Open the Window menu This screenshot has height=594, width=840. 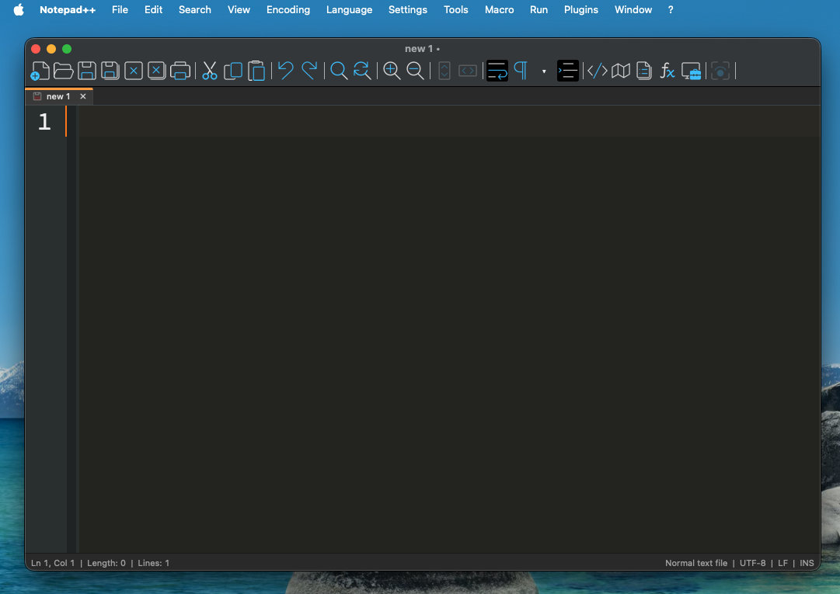click(633, 9)
